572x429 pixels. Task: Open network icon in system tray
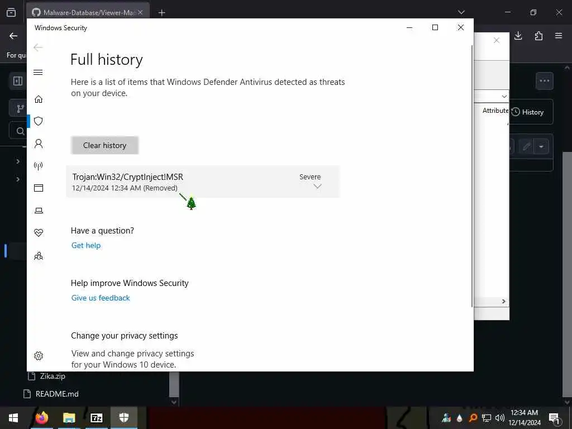coord(487,418)
